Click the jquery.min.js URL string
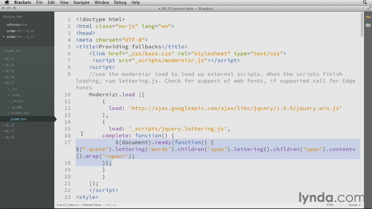 pos(235,108)
